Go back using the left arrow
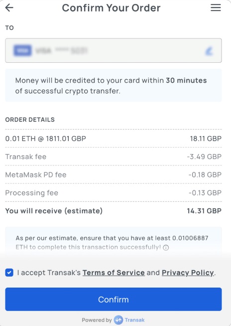The image size is (231, 326). click(9, 7)
